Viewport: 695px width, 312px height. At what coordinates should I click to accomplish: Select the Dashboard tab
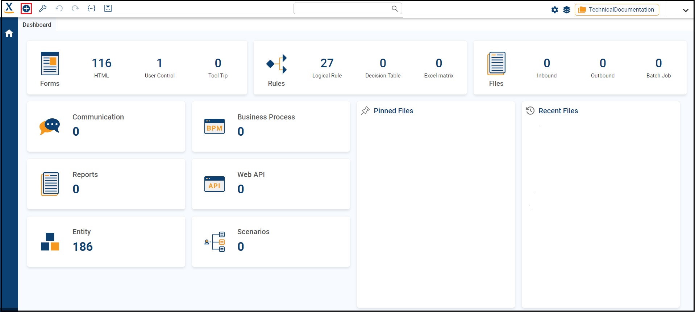click(37, 25)
